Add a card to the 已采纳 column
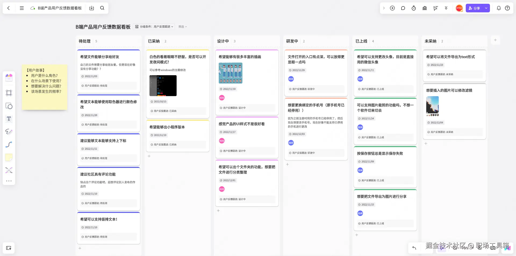 pos(149,156)
